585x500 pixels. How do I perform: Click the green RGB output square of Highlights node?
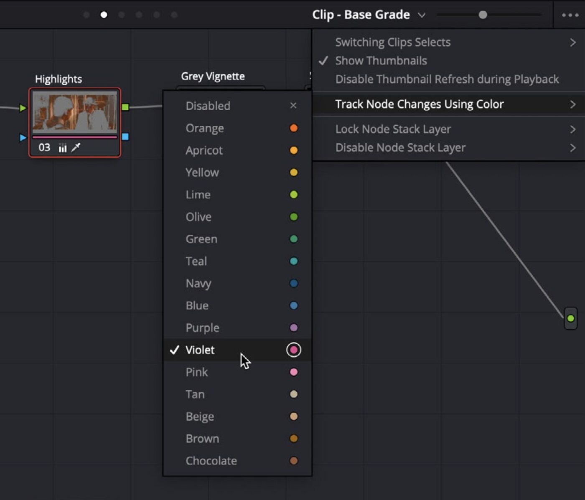coord(125,107)
